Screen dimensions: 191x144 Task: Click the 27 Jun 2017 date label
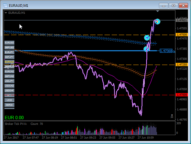click(x=11, y=138)
